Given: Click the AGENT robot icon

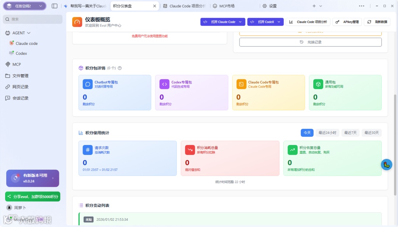Looking at the screenshot, I should coord(8,33).
